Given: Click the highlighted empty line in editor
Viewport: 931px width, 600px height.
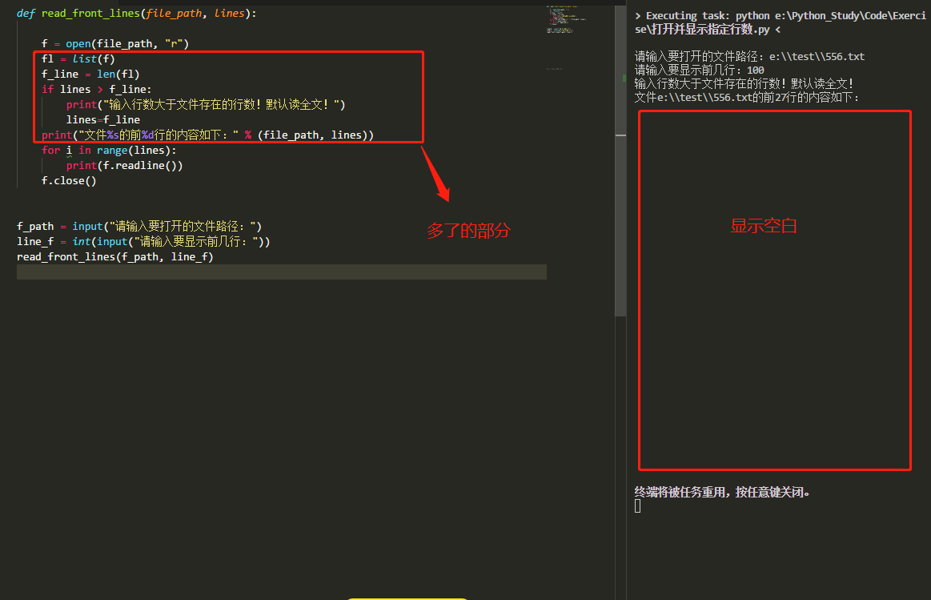Looking at the screenshot, I should pos(280,272).
